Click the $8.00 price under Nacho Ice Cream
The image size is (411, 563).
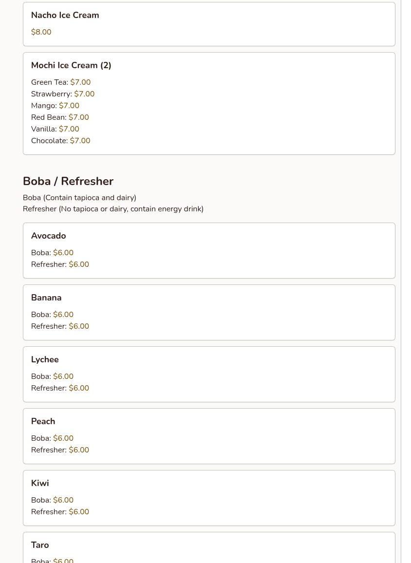click(x=41, y=32)
